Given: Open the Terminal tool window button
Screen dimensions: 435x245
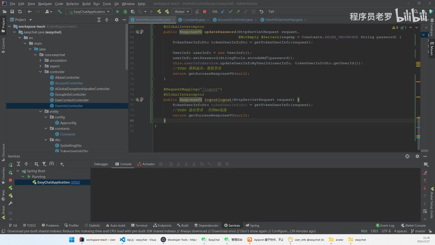Looking at the screenshot, I should tap(139, 225).
